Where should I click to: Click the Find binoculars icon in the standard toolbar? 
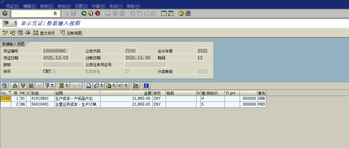[115, 14]
